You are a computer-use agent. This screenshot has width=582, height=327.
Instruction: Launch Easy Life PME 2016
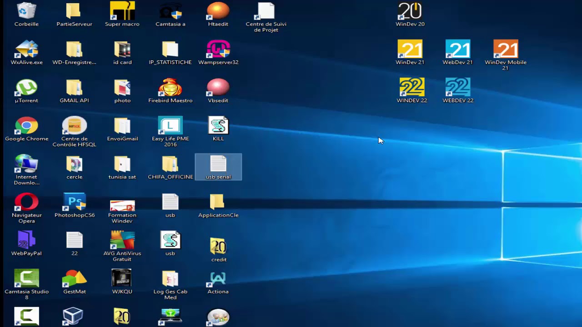[x=171, y=132]
